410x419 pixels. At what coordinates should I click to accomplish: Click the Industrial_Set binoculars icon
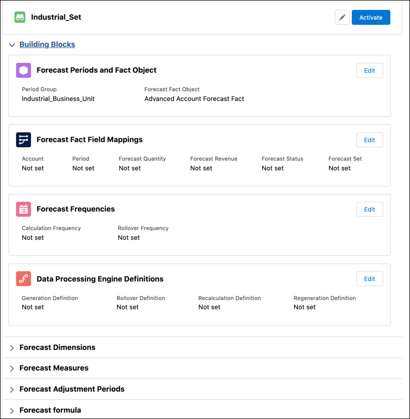tap(20, 17)
